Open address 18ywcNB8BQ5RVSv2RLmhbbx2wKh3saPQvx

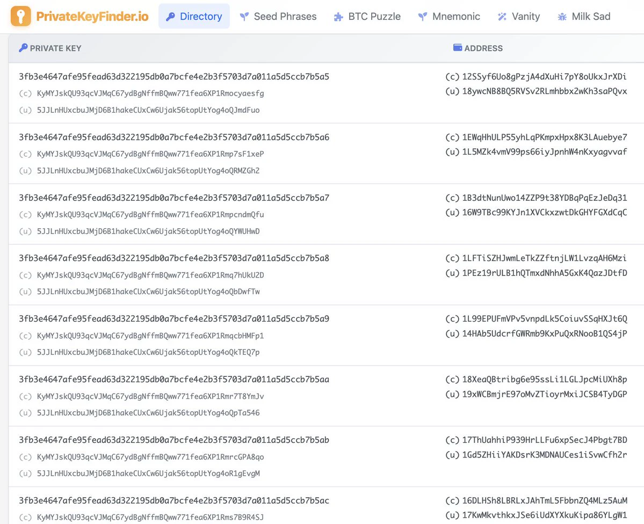(545, 91)
